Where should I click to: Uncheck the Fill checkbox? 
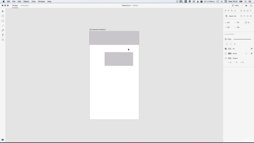click(x=226, y=49)
